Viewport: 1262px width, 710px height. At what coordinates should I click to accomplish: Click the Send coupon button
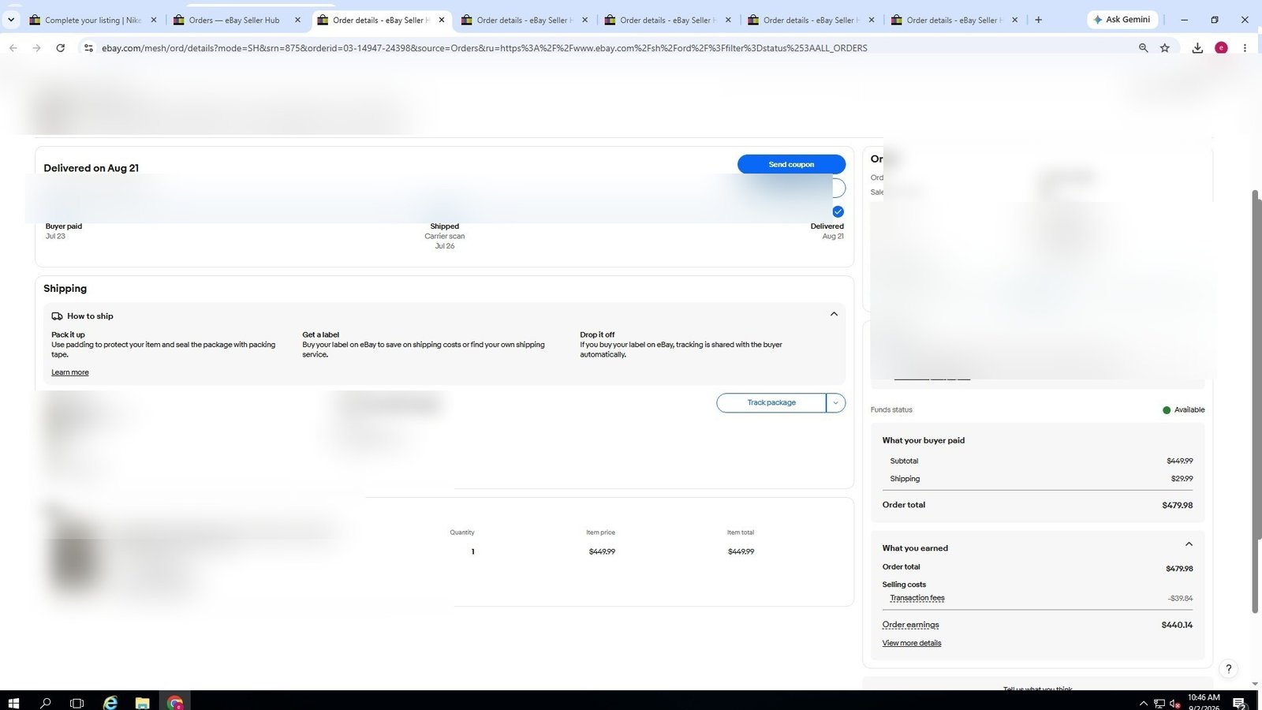pos(791,164)
